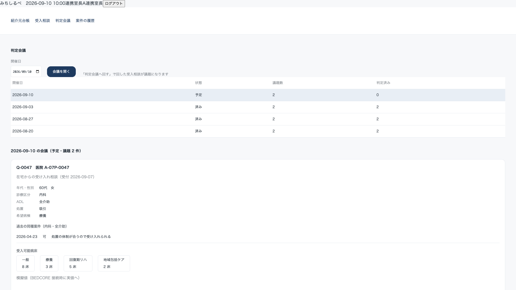Click the Q-0047 医院 A-07P-0047 case heading
Image resolution: width=516 pixels, height=290 pixels.
(43, 168)
